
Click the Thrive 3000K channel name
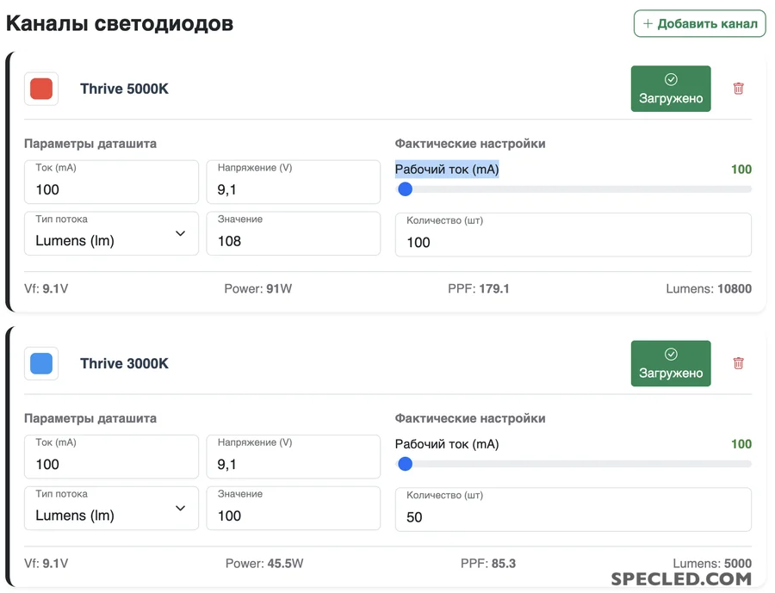pyautogui.click(x=124, y=364)
